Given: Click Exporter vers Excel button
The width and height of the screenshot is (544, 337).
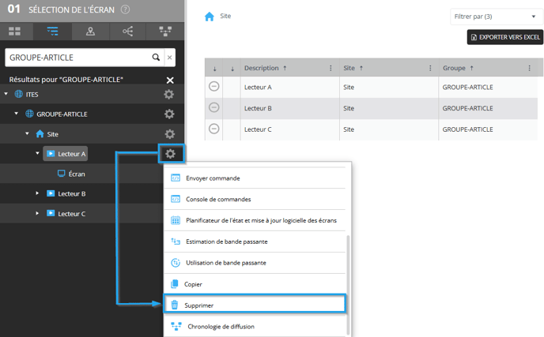Looking at the screenshot, I should [504, 37].
